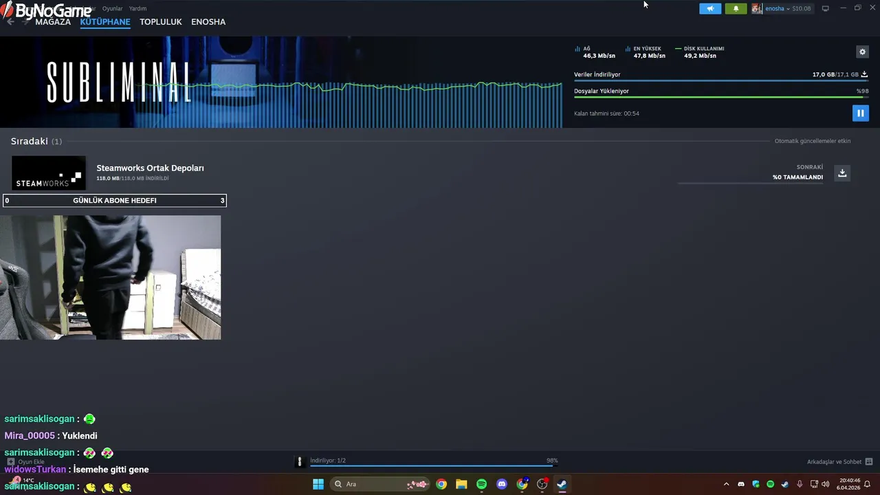Image resolution: width=880 pixels, height=495 pixels.
Task: Click the Subliminal icon in the bottom download bar
Action: point(299,461)
